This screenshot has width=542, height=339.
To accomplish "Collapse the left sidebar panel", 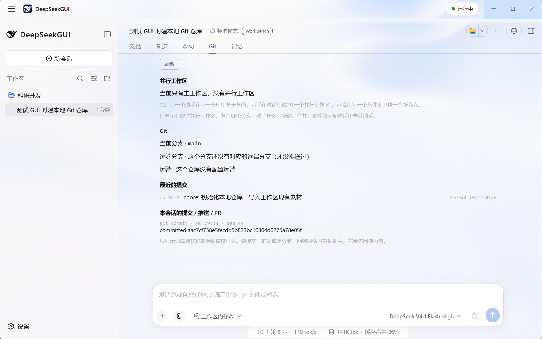I will pyautogui.click(x=107, y=34).
